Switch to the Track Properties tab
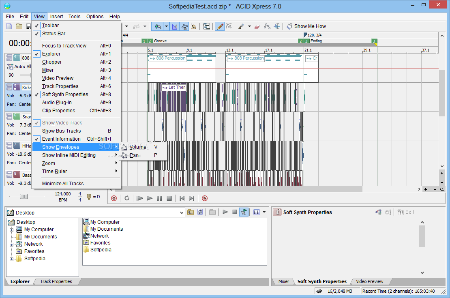The image size is (450, 298). [x=56, y=281]
